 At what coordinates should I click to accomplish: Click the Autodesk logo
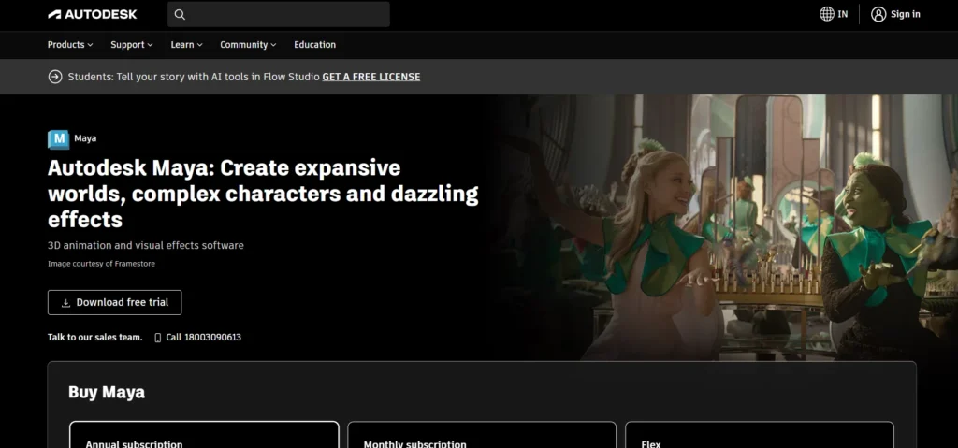(x=93, y=14)
